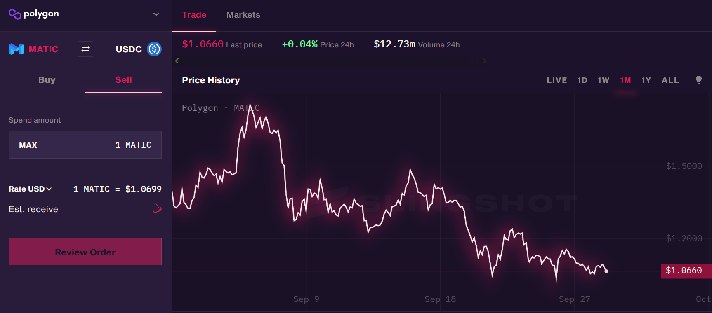The image size is (712, 313).
Task: Click the MATIC token icon
Action: coord(16,49)
